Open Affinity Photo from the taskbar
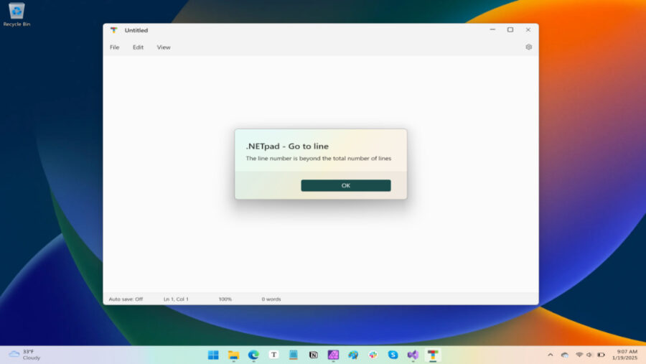 333,355
